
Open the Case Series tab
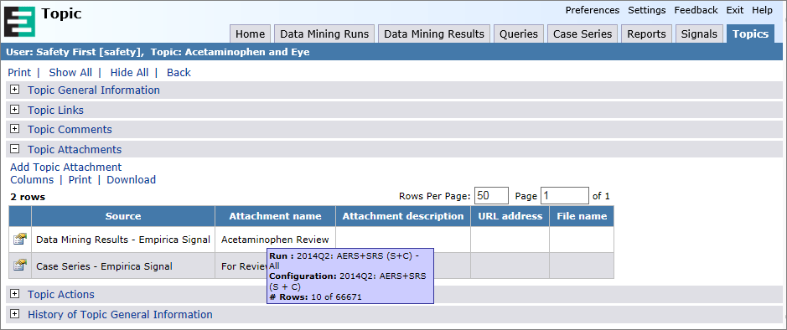click(582, 34)
